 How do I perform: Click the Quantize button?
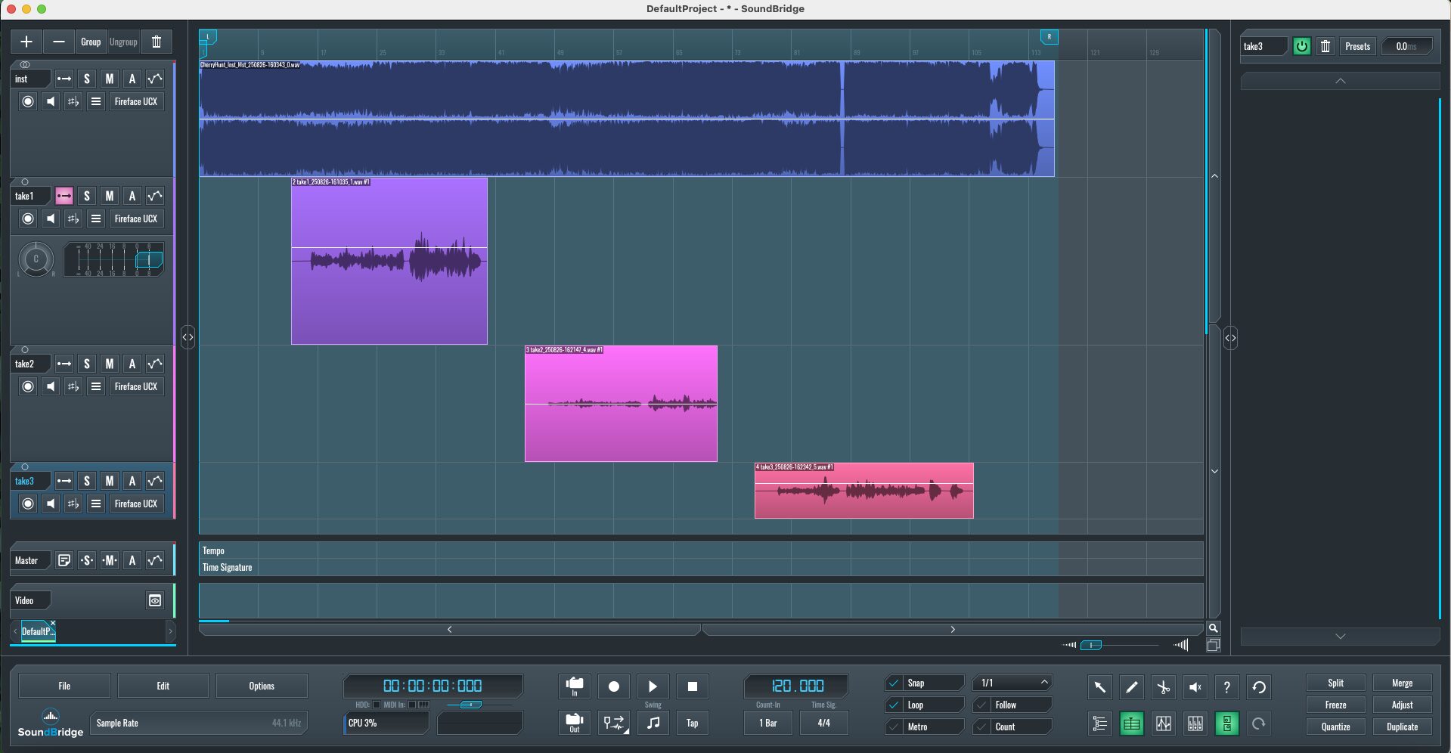tap(1335, 727)
